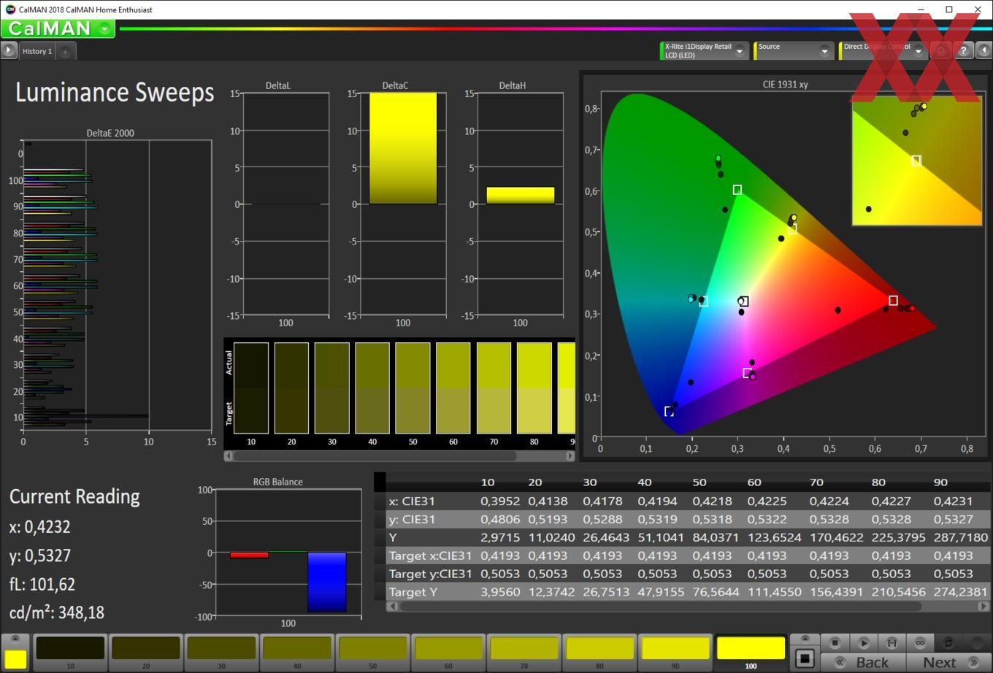Click the Actual/Target swatch labeled 80
Screen dimensions: 993x673
[534, 388]
